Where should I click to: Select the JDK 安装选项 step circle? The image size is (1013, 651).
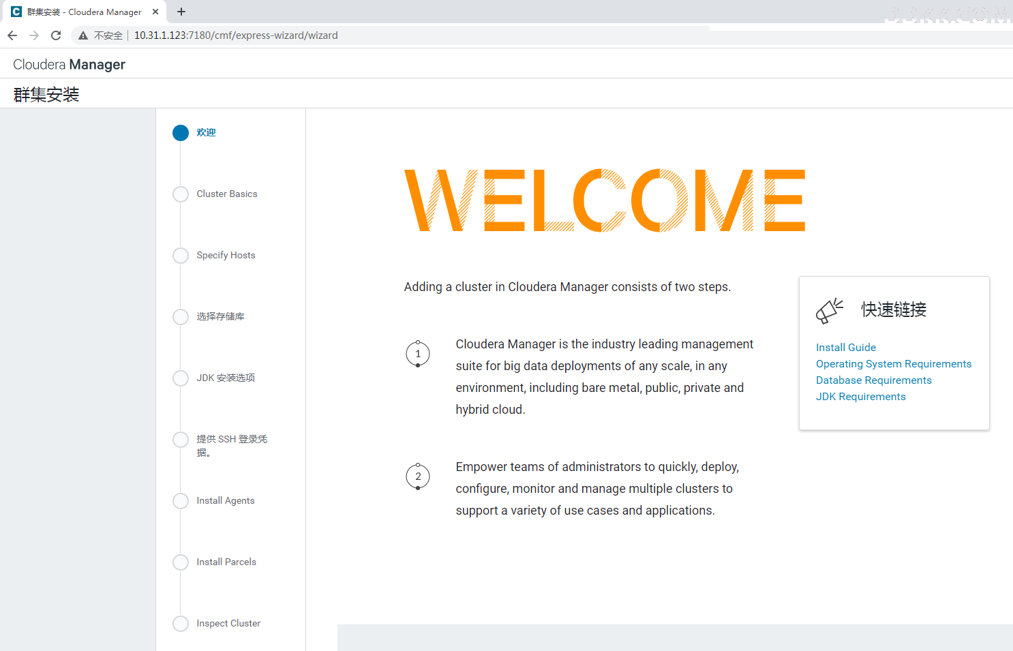[181, 378]
